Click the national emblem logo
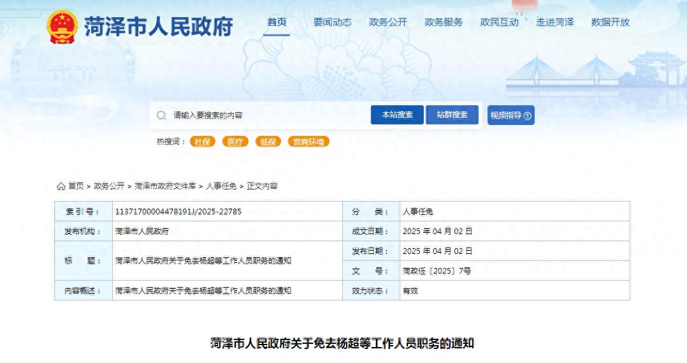Viewport: 687px width, 363px height. coord(62,27)
